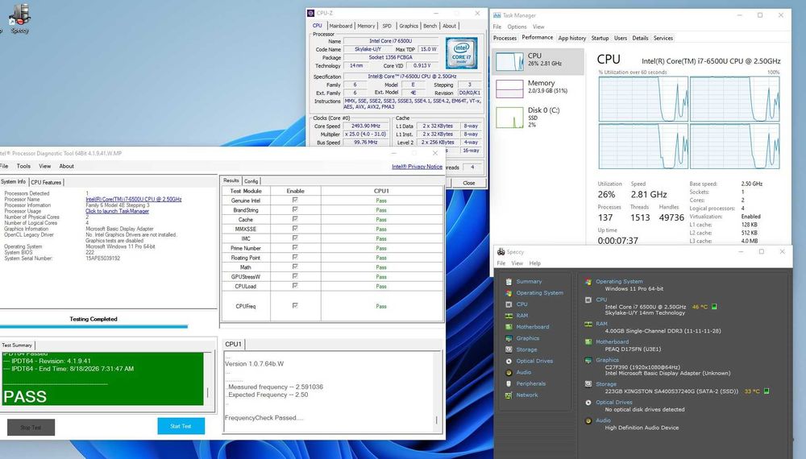Open the Mainboard tab in CPU-Z
806x459 pixels.
[x=341, y=26]
